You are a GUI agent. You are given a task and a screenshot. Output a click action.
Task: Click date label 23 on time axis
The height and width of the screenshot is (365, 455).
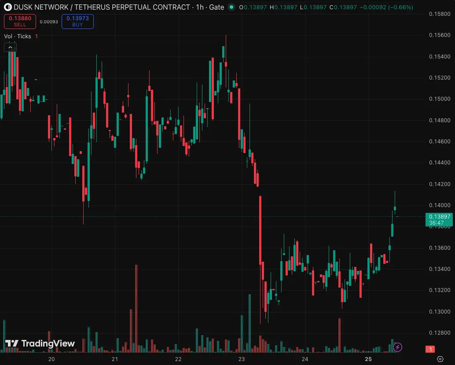coord(242,359)
